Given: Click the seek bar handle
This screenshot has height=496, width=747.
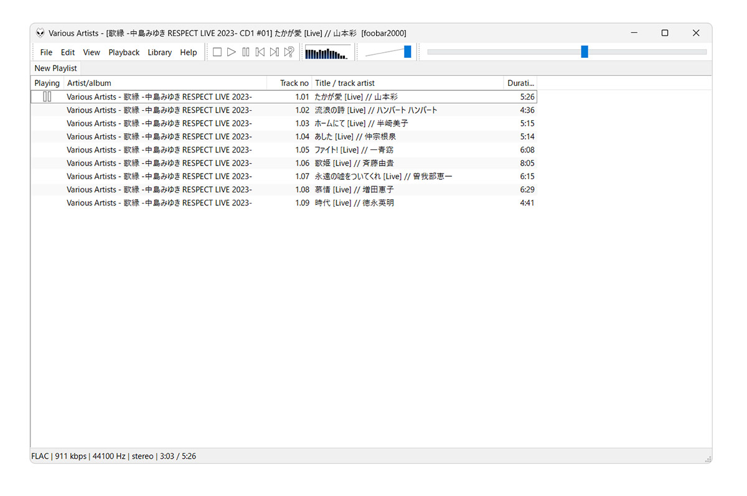Looking at the screenshot, I should coord(585,52).
